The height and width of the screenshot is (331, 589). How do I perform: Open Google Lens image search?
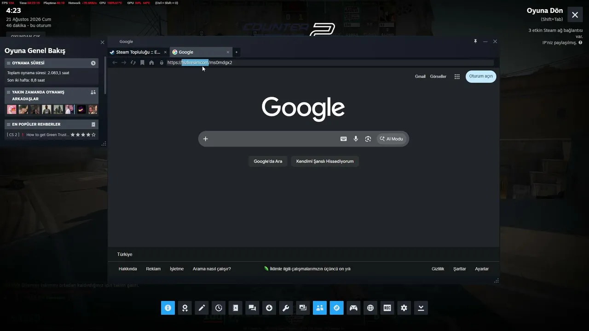(368, 139)
